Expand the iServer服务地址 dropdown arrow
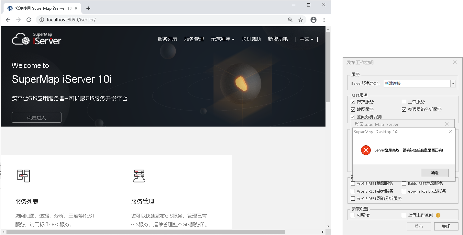This screenshot has height=235, width=463. (x=453, y=84)
